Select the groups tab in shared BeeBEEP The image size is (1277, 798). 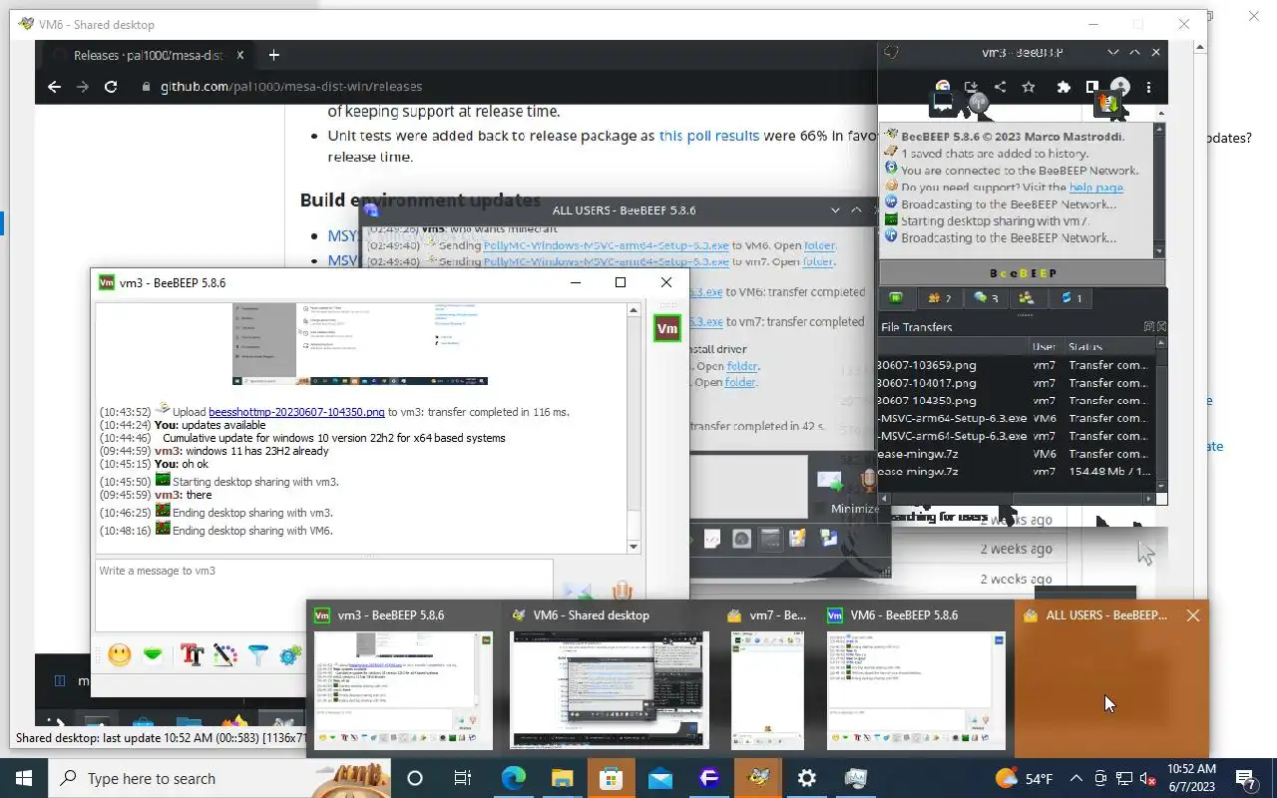tap(1027, 297)
